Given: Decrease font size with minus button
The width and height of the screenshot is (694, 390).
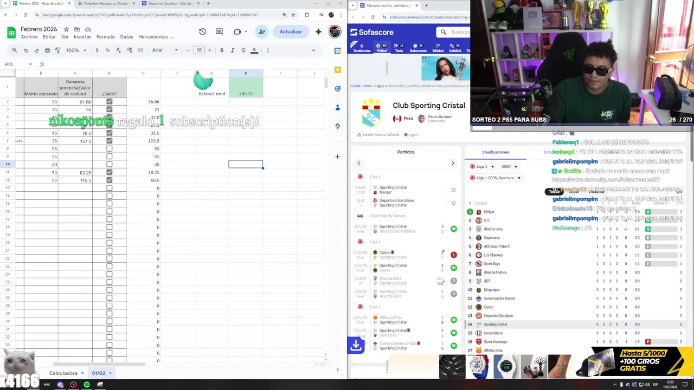Looking at the screenshot, I should (188, 50).
